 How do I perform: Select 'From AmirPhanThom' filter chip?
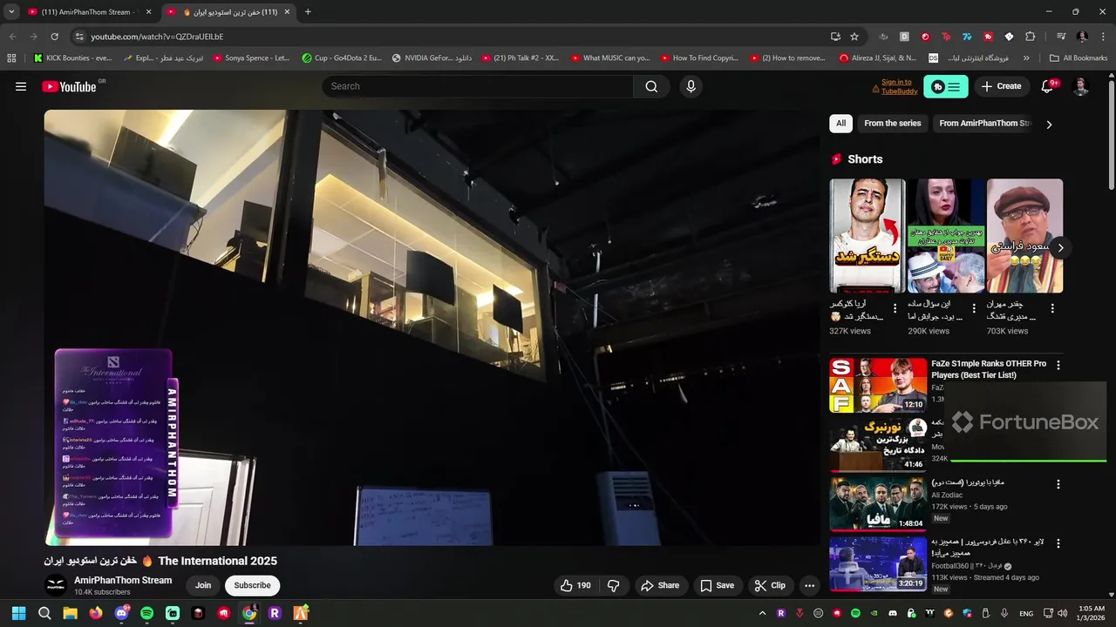[x=983, y=124]
